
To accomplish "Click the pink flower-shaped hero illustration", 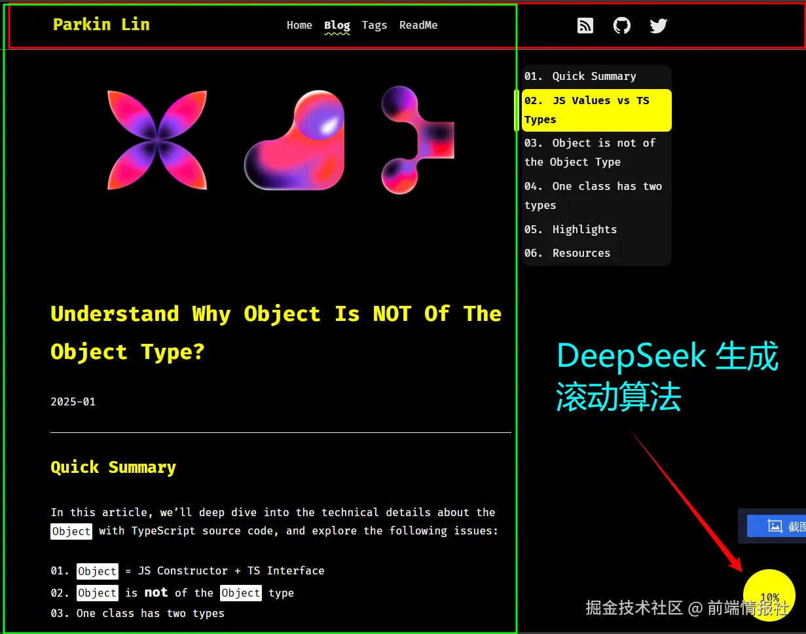I will pos(157,140).
